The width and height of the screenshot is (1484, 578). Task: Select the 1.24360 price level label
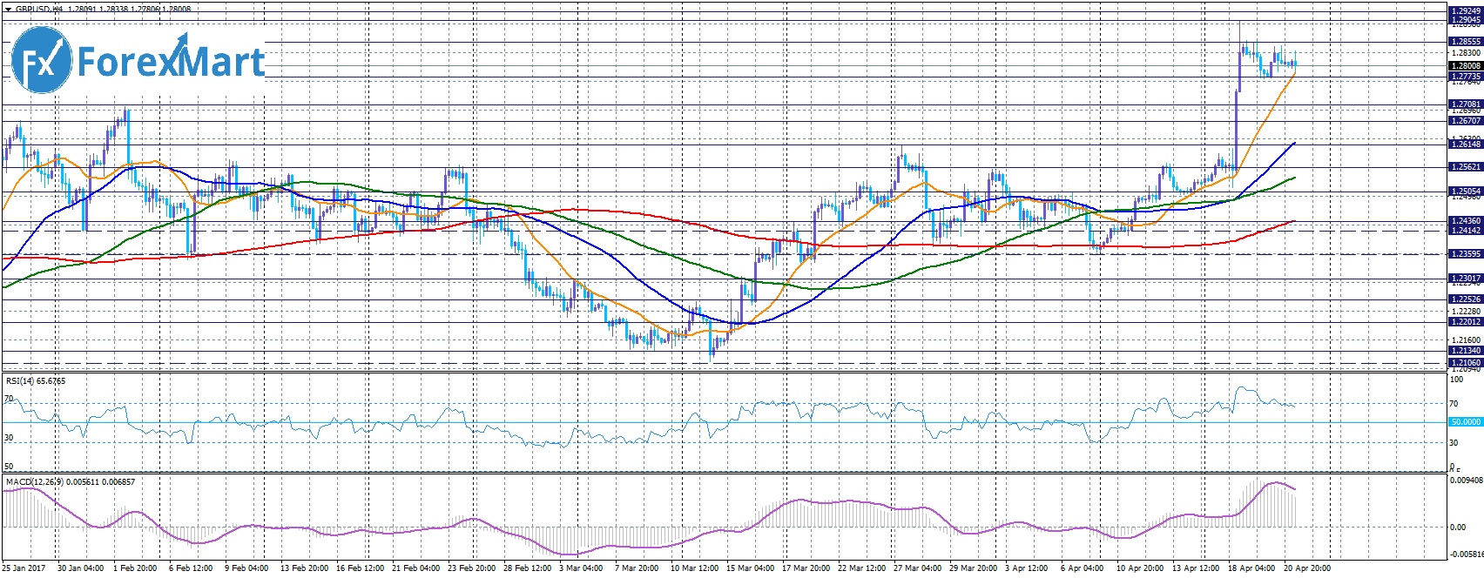(x=1465, y=221)
